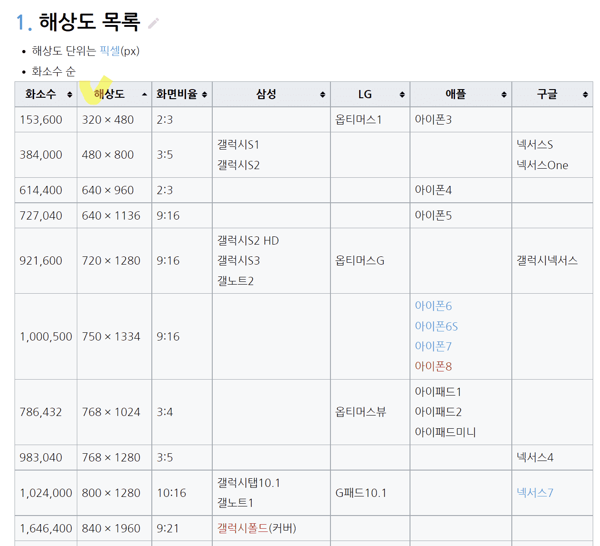Open the 아이폰6 link
600x546 pixels.
point(433,306)
